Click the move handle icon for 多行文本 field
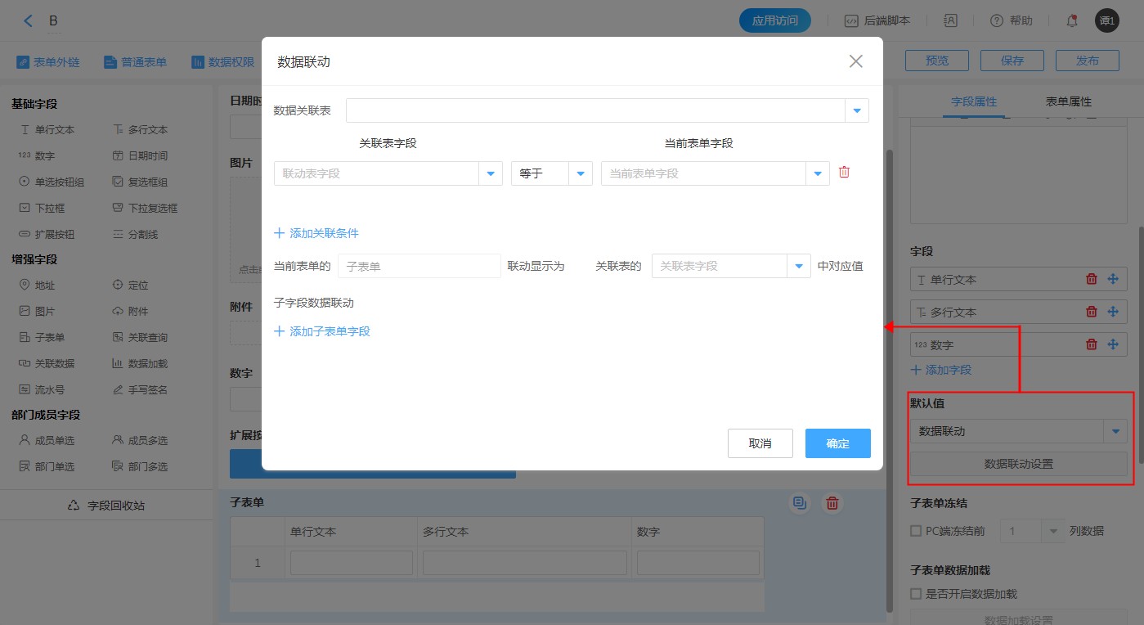The width and height of the screenshot is (1144, 625). point(1112,312)
